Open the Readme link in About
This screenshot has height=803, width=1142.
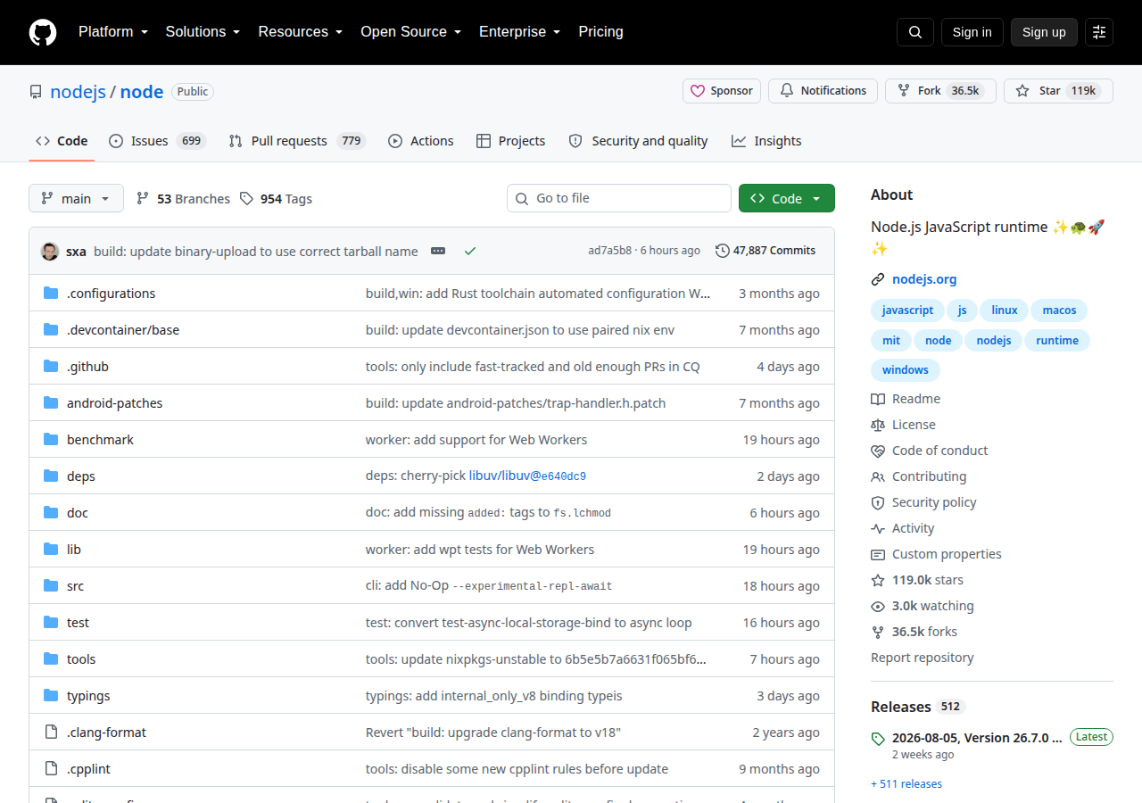point(906,399)
